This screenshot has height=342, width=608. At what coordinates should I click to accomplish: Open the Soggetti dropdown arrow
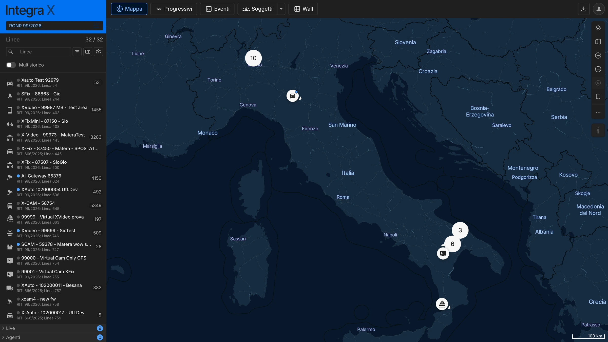point(281,9)
